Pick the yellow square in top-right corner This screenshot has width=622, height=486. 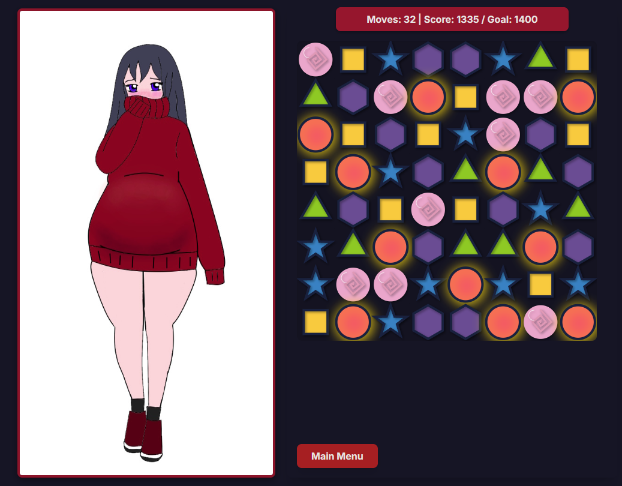coord(578,59)
